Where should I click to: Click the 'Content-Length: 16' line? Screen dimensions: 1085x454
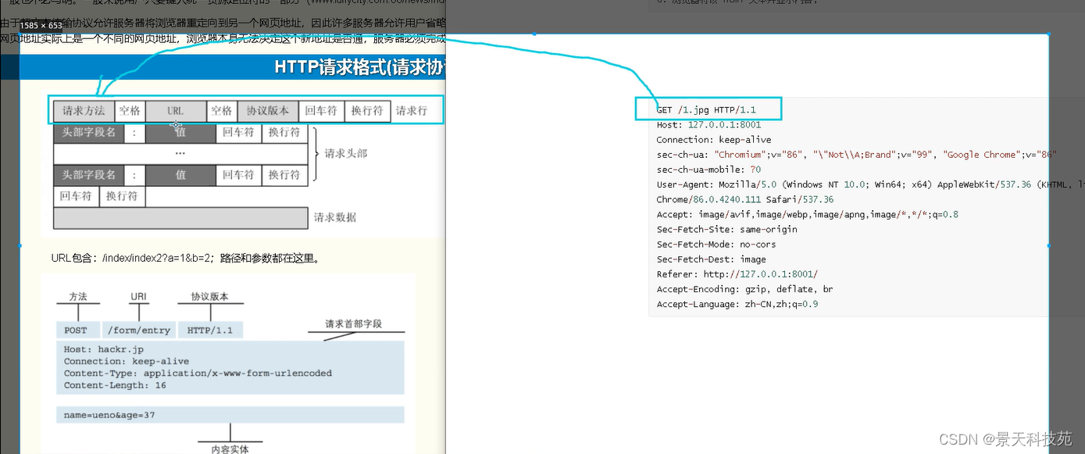[115, 385]
